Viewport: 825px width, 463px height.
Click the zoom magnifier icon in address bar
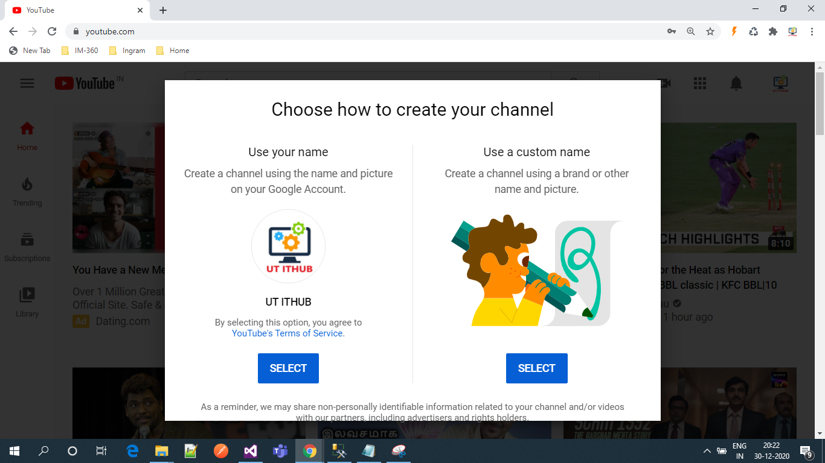(x=691, y=31)
